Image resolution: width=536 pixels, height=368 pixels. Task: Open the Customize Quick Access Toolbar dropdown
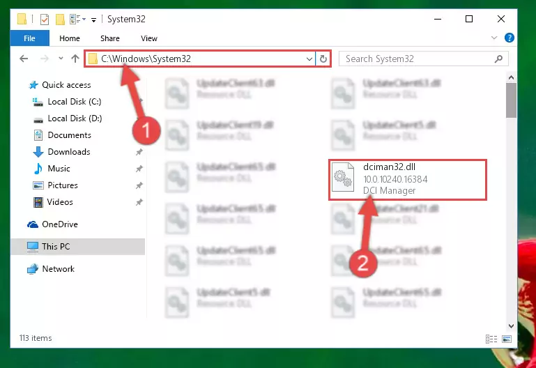click(93, 20)
